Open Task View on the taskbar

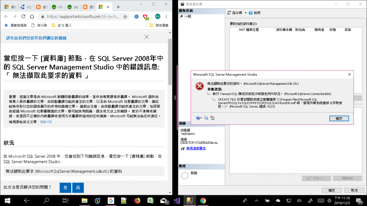pyautogui.click(x=65, y=201)
